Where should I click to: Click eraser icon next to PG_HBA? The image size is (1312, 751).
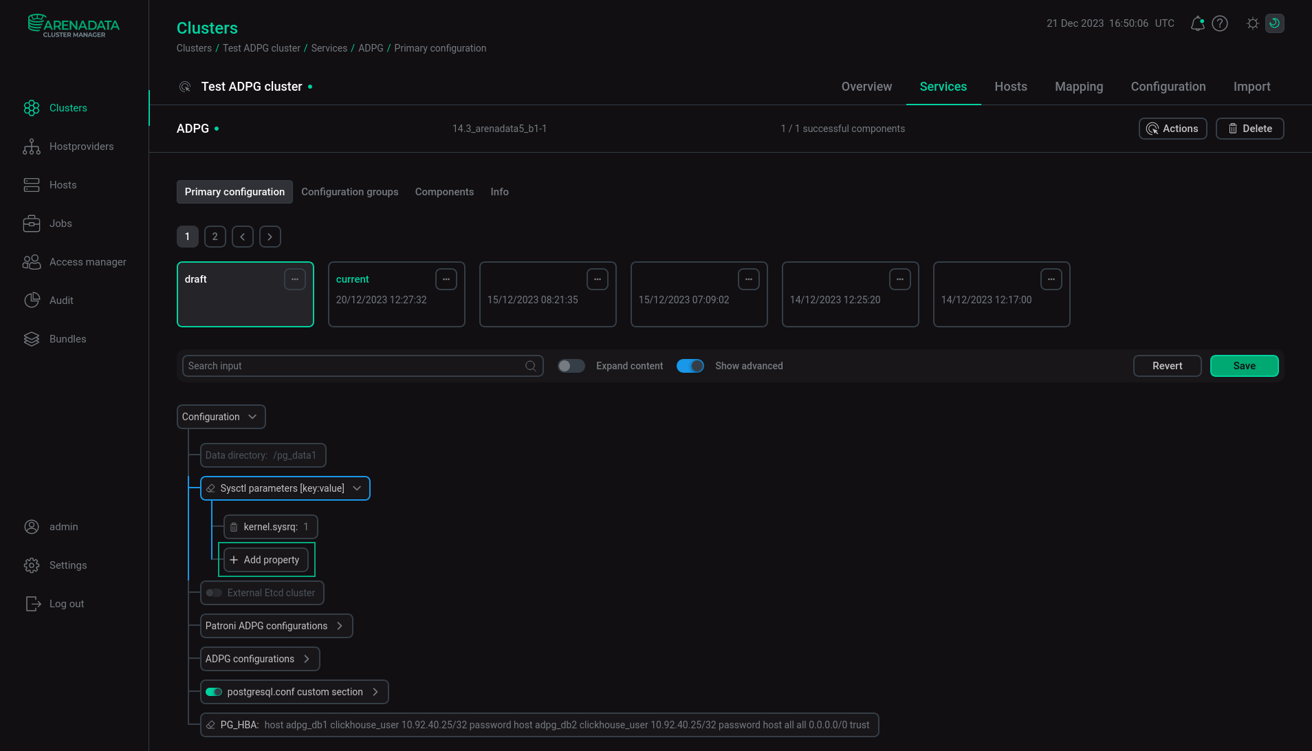click(x=211, y=725)
